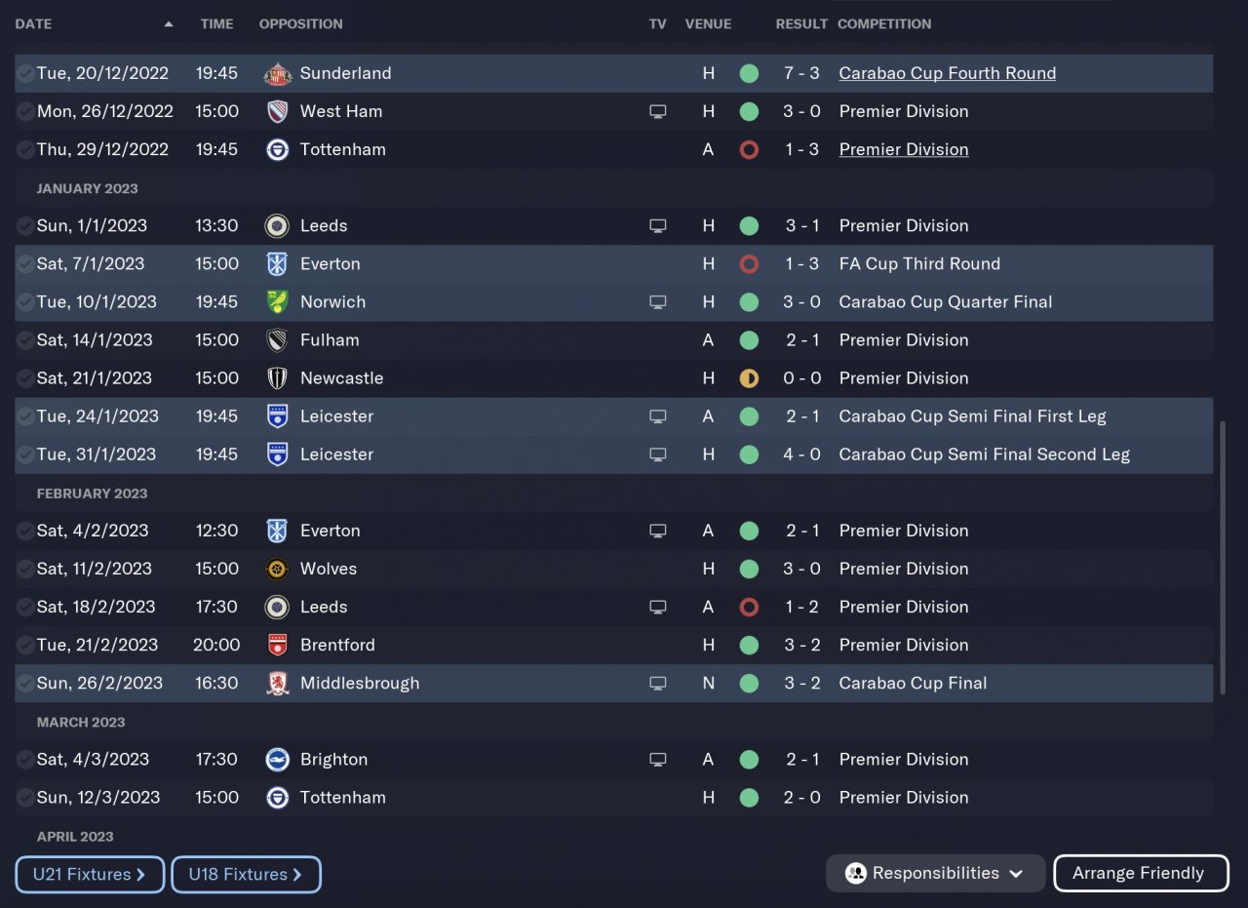
Task: Toggle the check mark beside Tue 20/12/2022
Action: point(25,73)
